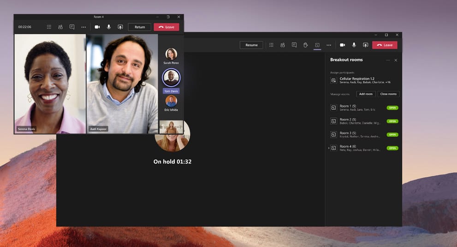Screen dimensions: 457x247
Task: Toggle camera in Room 4 window
Action: (x=97, y=27)
